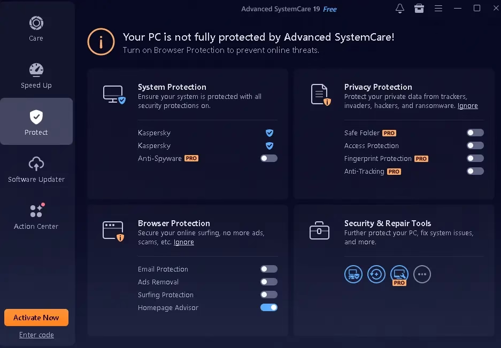Click the PRO badge beside Anti-Tracking
Screen dimensions: 501x348
[x=394, y=171]
